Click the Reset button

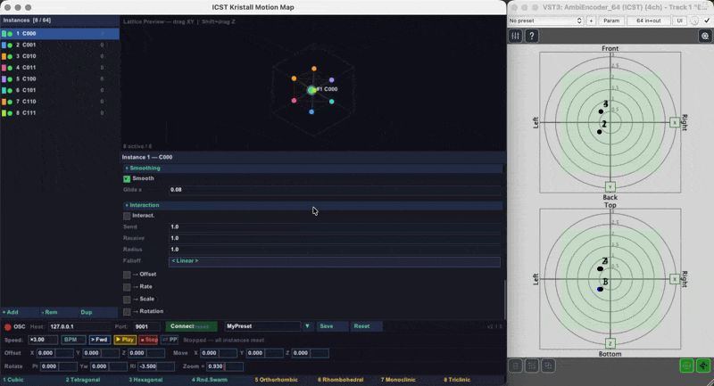[366, 326]
